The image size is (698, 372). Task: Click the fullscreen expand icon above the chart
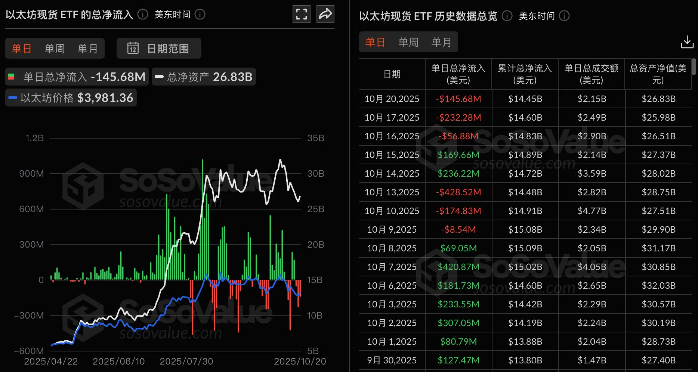click(x=301, y=14)
